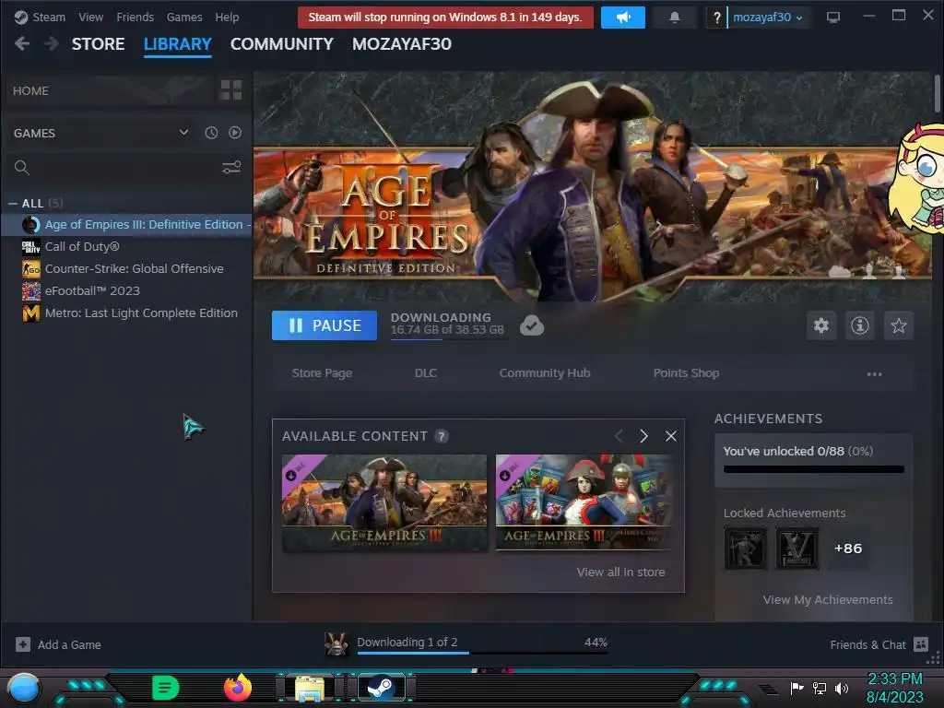Open the Steam announcements megaphone button
The width and height of the screenshot is (944, 708).
[622, 18]
